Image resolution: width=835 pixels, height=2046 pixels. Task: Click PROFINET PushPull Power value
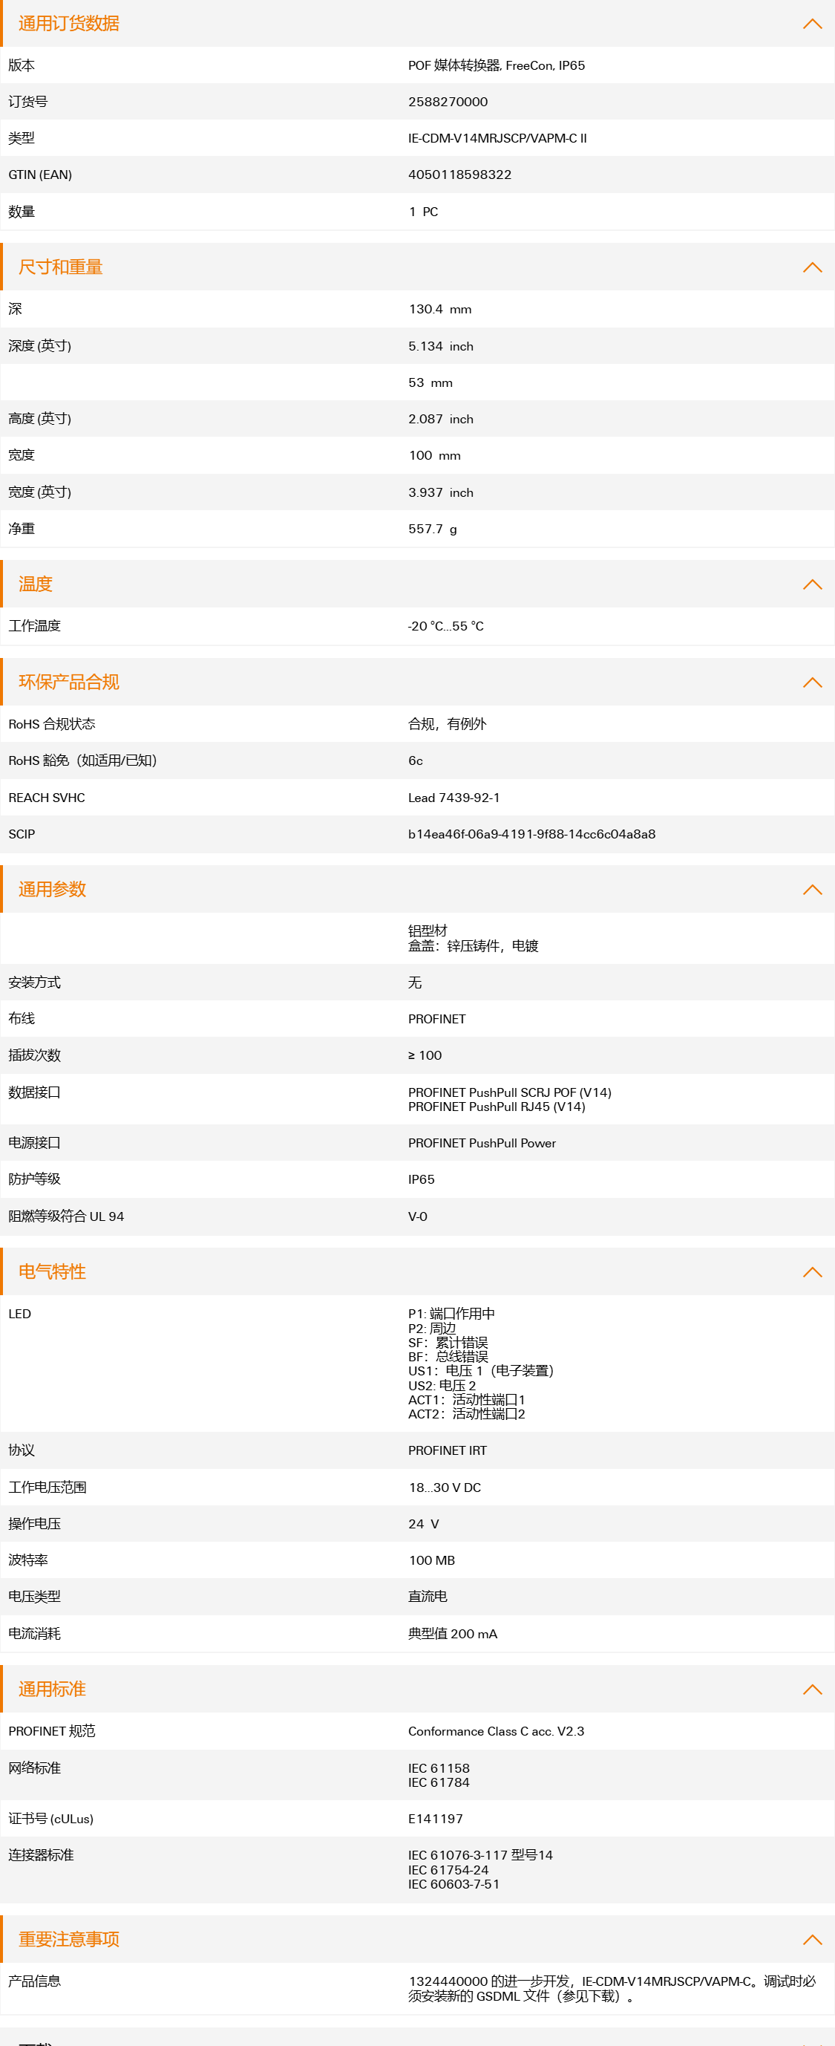tap(482, 1143)
